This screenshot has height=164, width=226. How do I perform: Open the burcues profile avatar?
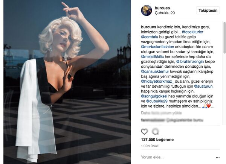click(147, 11)
